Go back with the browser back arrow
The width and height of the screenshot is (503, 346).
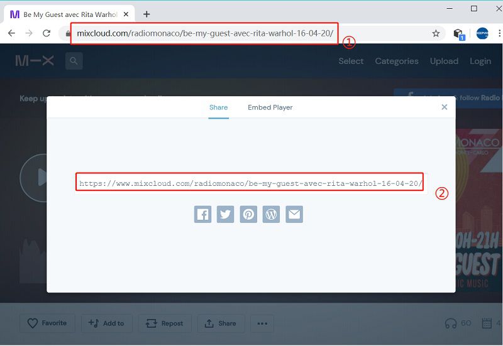coord(11,33)
